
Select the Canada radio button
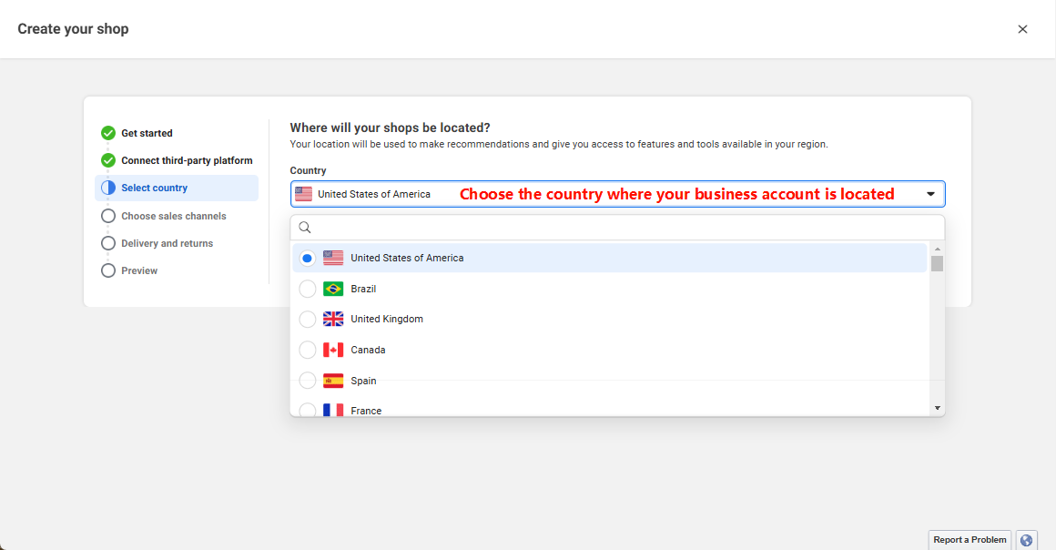coord(308,350)
